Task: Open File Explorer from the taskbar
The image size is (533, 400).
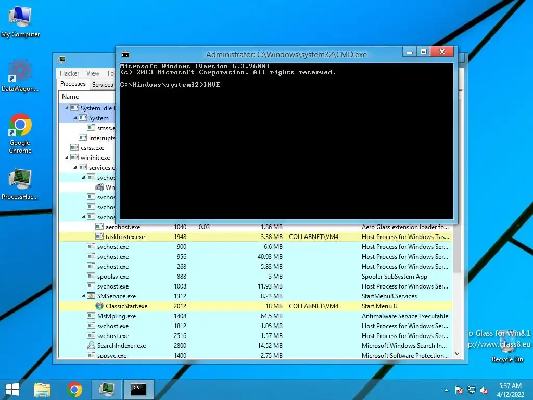Action: tap(42, 390)
